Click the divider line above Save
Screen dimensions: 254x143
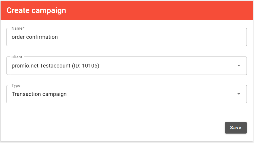(127, 114)
